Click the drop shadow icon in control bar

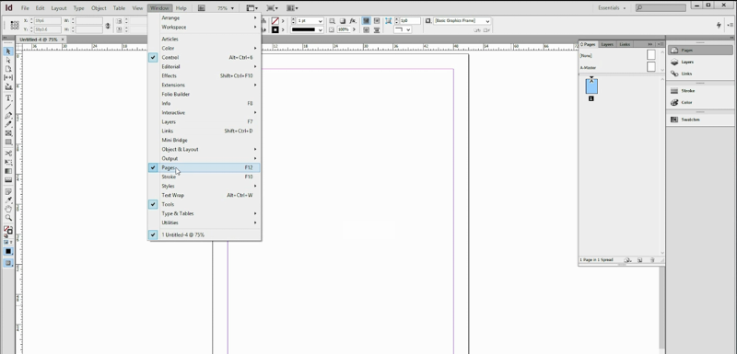(343, 21)
